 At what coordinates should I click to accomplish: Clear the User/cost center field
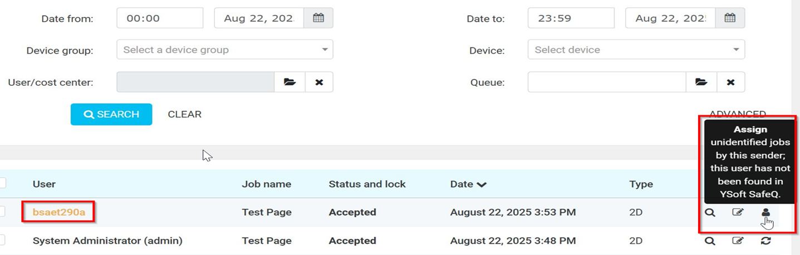[319, 82]
